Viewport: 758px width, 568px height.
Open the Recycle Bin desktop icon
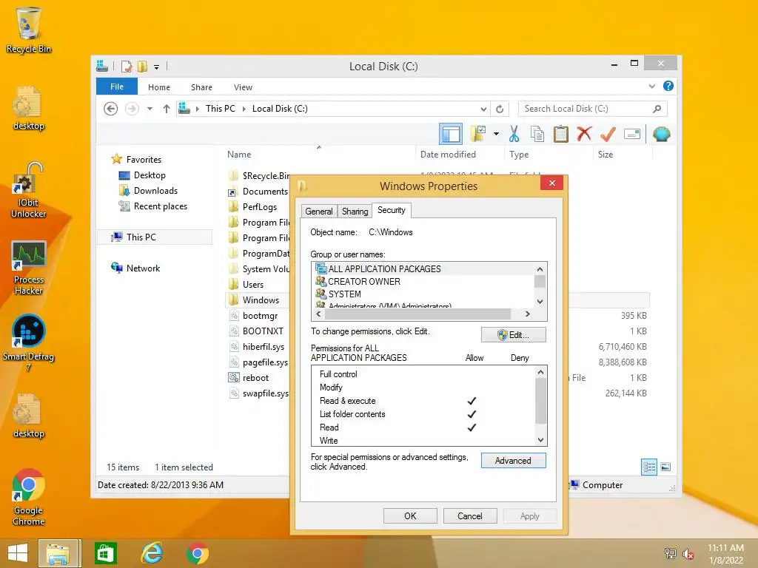29,30
